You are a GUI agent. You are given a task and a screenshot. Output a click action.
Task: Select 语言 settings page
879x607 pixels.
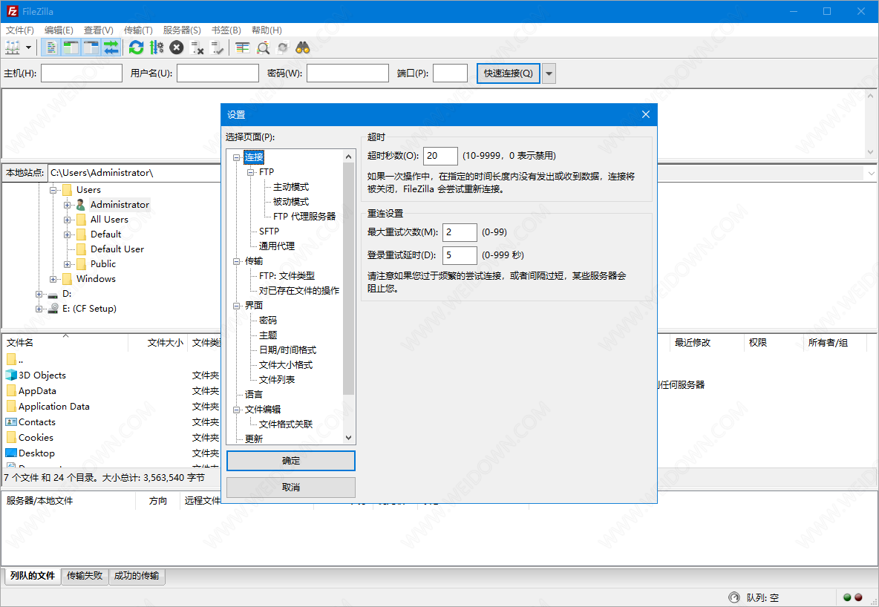[x=254, y=395]
